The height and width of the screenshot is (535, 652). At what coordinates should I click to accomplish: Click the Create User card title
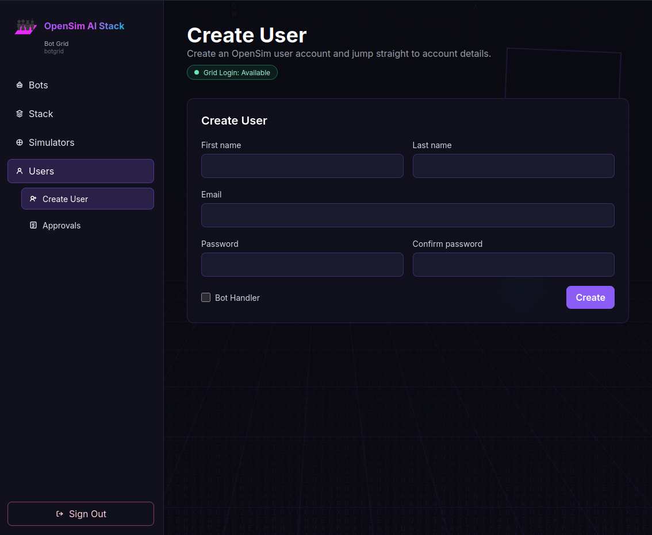234,121
